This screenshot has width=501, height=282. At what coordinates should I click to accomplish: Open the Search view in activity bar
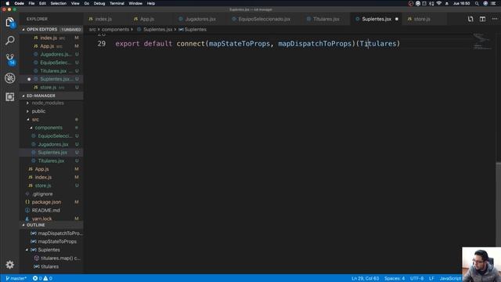(10, 41)
